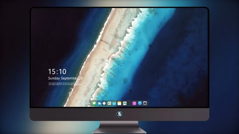Open the green Messages app in dock

coord(94,103)
